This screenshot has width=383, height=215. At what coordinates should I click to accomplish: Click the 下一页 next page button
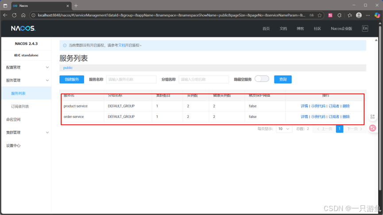pos(355,128)
